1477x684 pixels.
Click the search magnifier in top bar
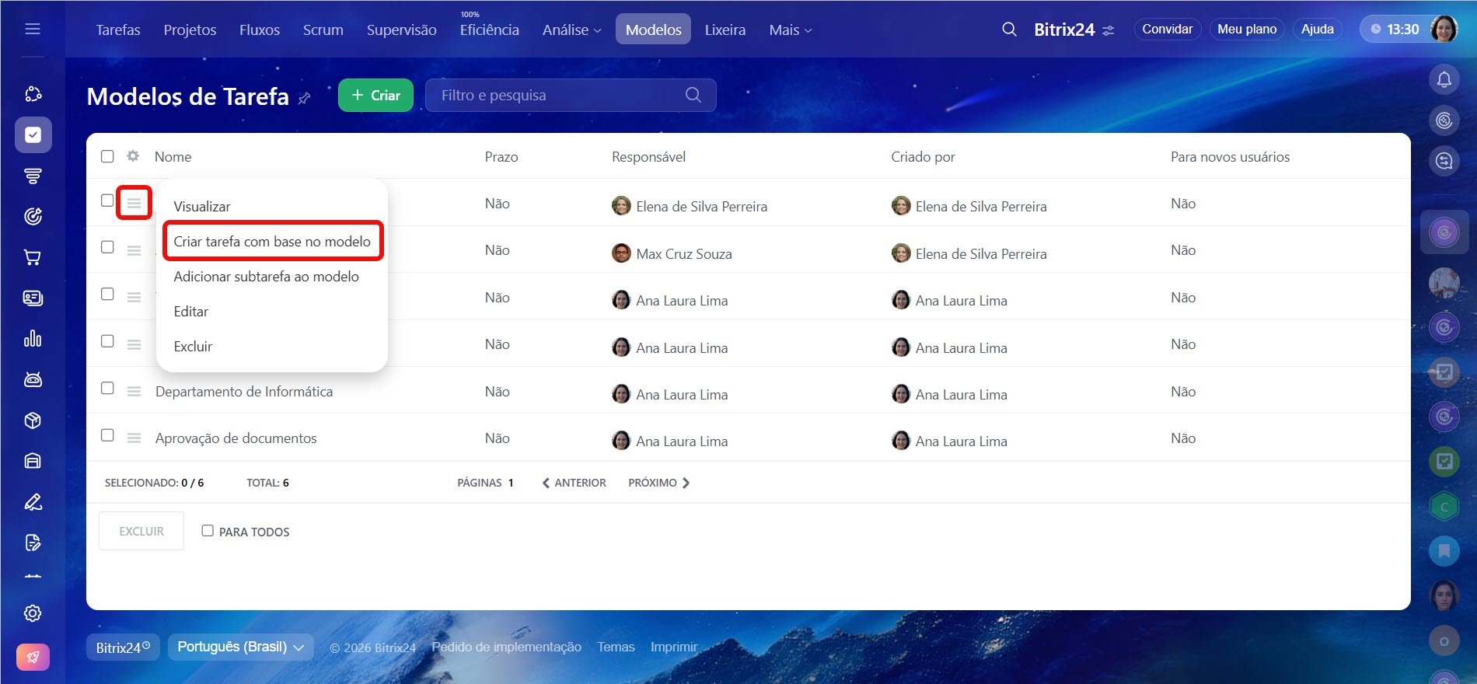(x=1009, y=30)
